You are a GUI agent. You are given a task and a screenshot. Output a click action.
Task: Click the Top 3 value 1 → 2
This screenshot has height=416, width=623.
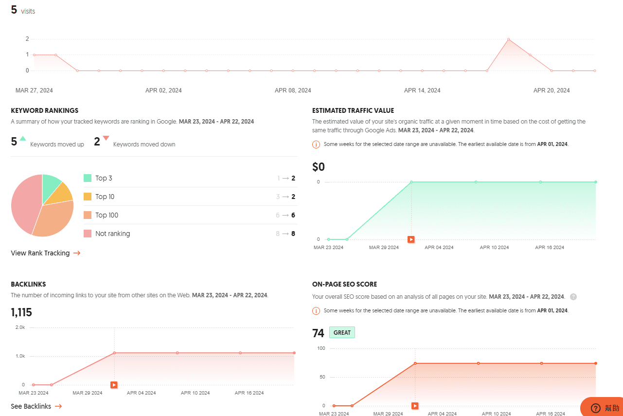286,178
